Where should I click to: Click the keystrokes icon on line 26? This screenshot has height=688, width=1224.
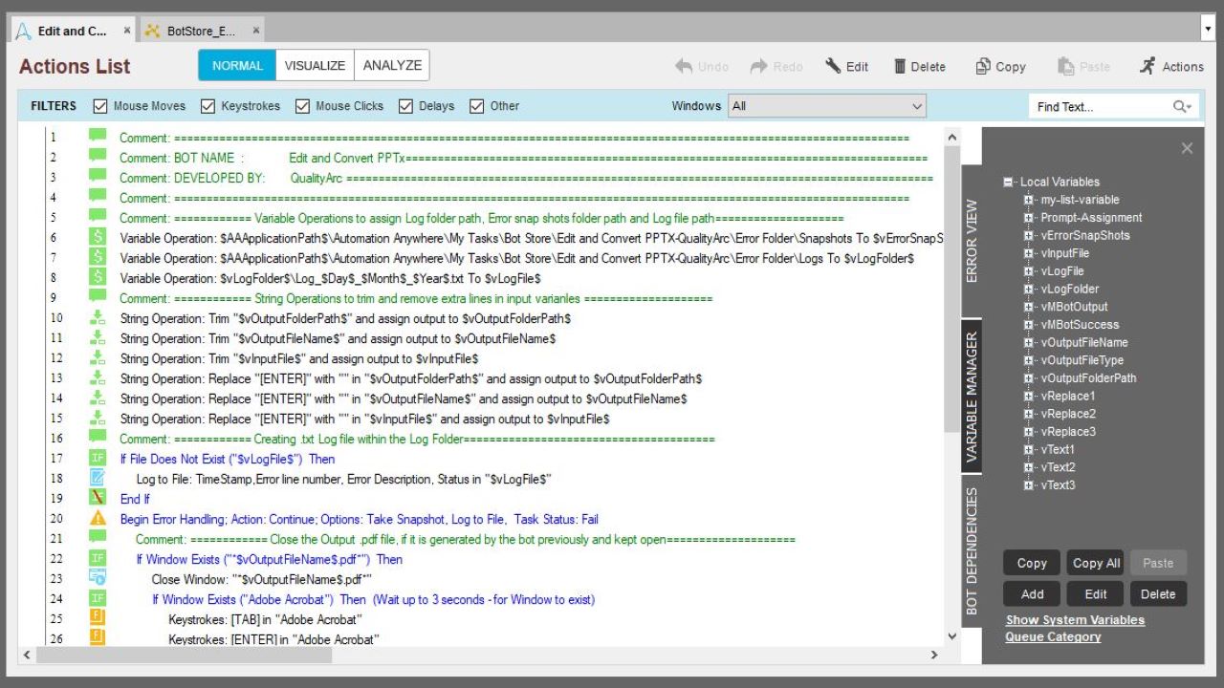pos(98,637)
